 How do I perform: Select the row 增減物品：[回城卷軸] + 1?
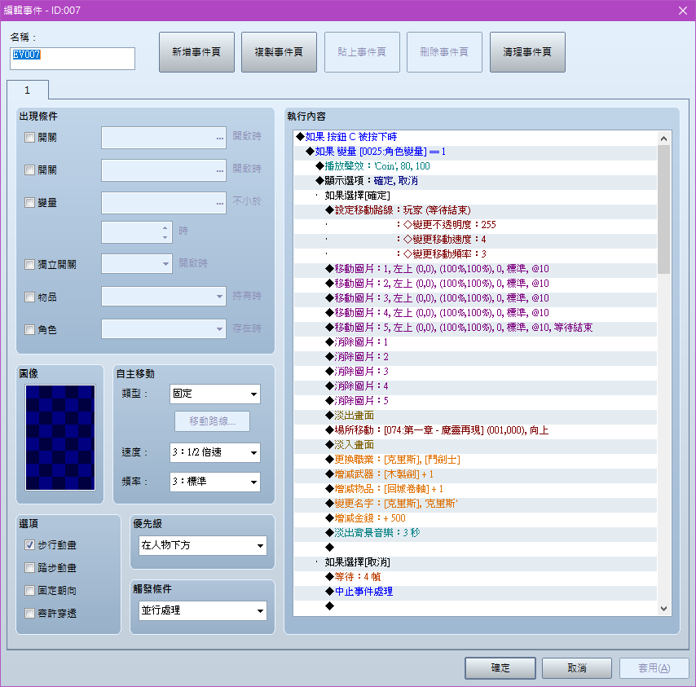pyautogui.click(x=475, y=489)
